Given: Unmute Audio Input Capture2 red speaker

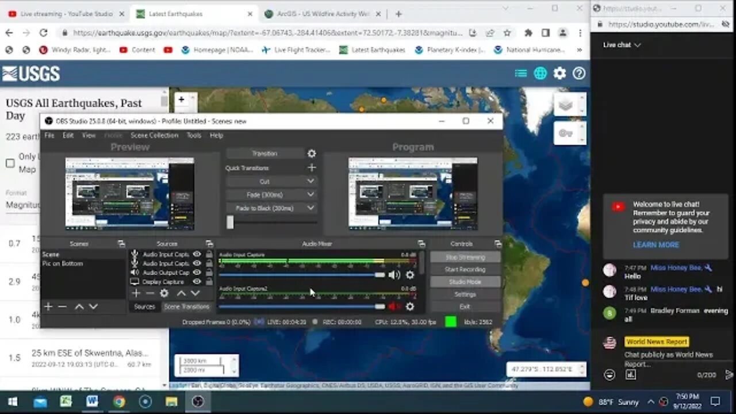Looking at the screenshot, I should click(394, 306).
